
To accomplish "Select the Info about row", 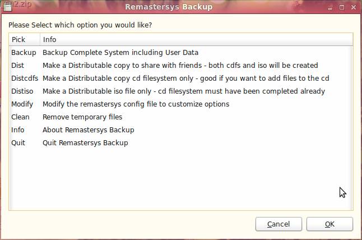I will point(181,130).
